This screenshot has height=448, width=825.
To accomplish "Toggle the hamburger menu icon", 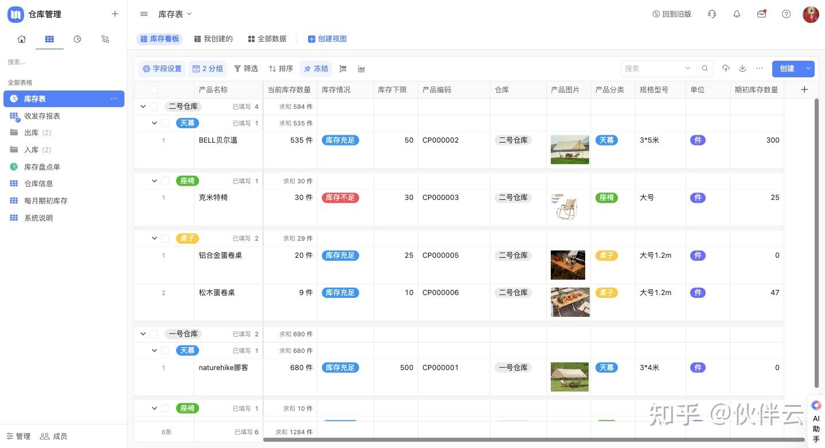I will (144, 14).
